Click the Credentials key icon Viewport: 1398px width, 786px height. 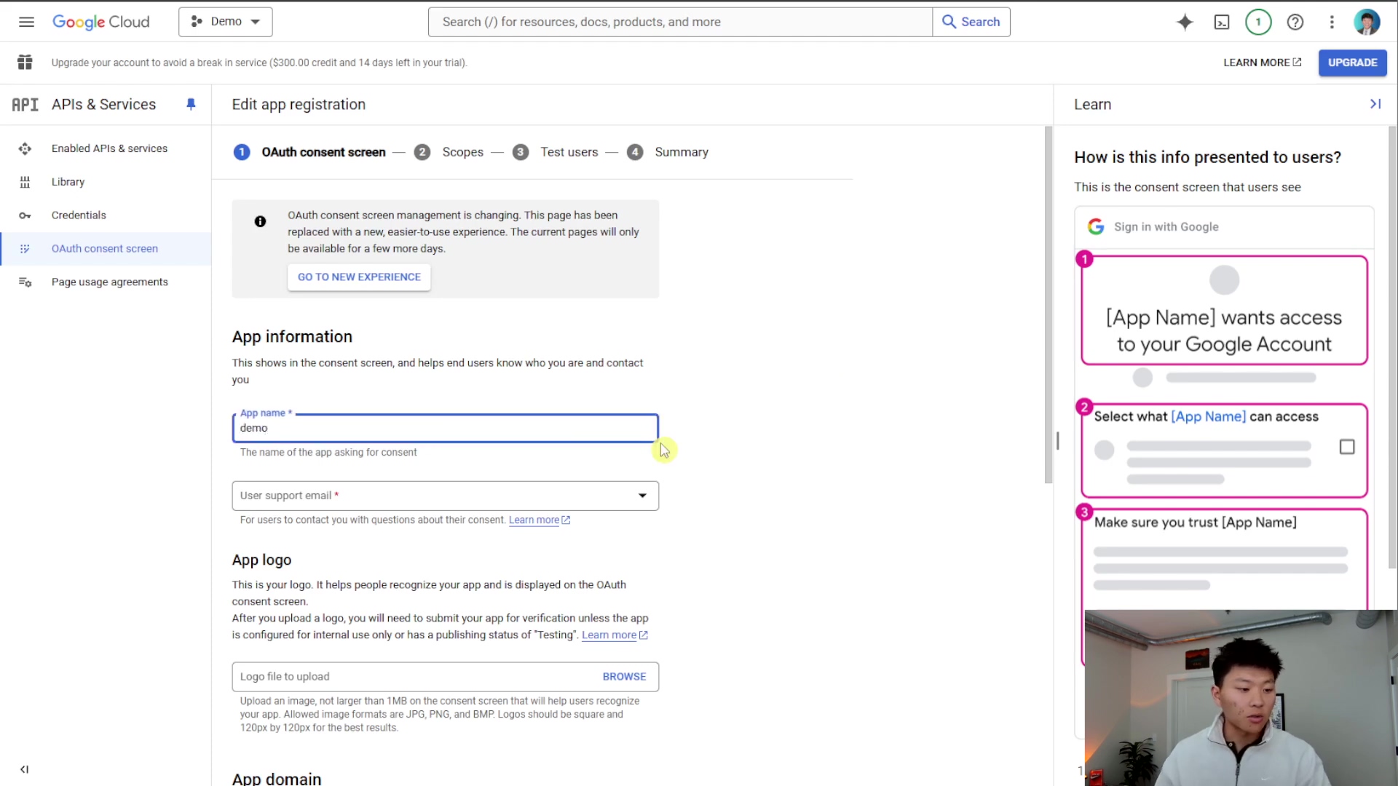coord(25,215)
